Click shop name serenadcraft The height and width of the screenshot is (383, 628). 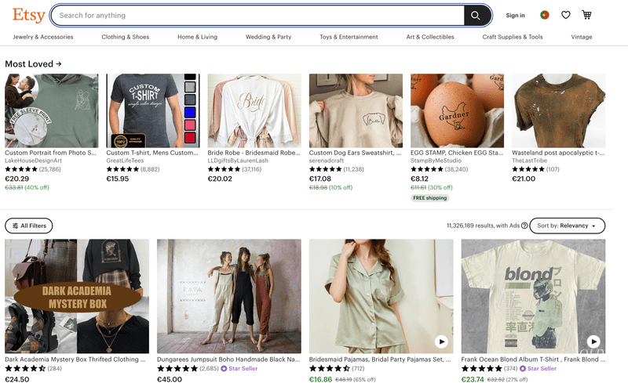327,161
